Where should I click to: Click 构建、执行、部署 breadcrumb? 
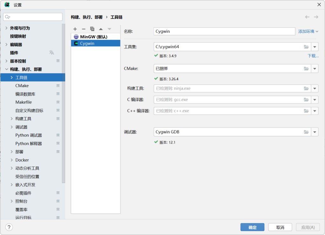pyautogui.click(x=87, y=17)
